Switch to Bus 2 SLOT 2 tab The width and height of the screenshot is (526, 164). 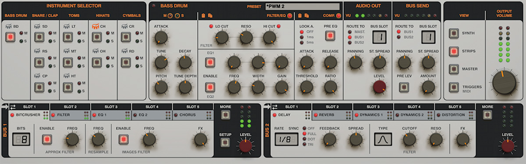point(332,107)
